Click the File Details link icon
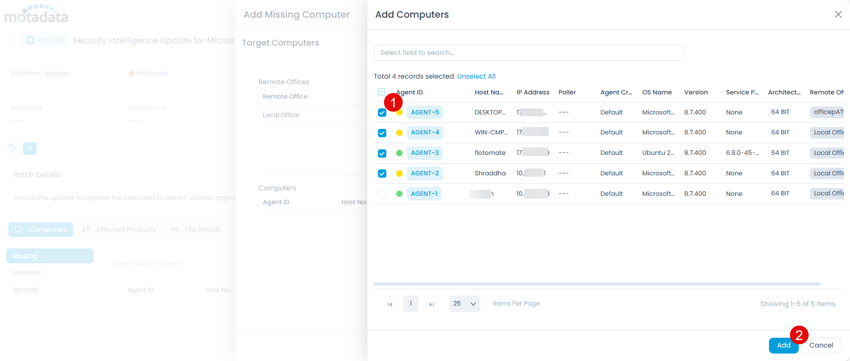Image resolution: width=850 pixels, height=361 pixels. [175, 229]
